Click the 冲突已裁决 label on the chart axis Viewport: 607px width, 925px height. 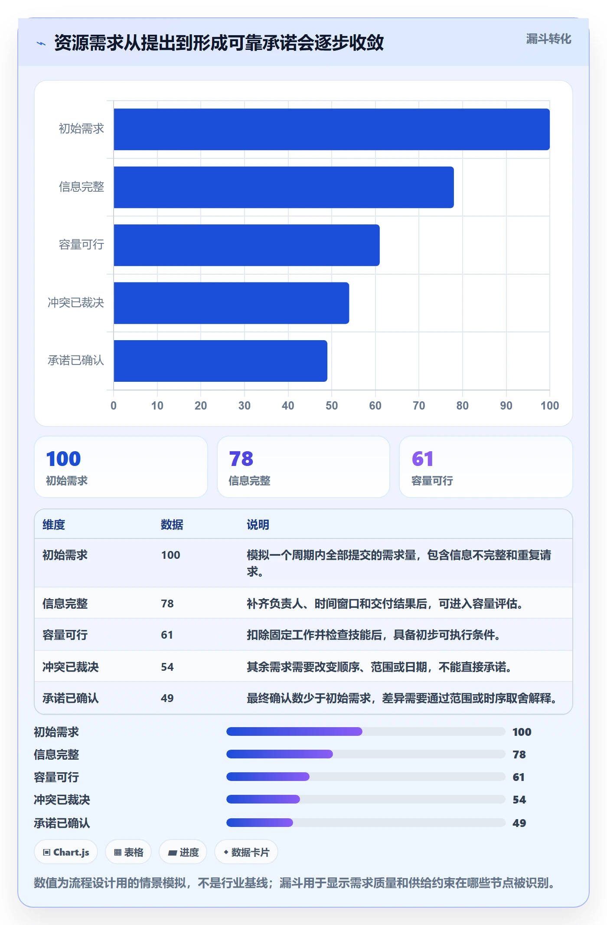(76, 302)
